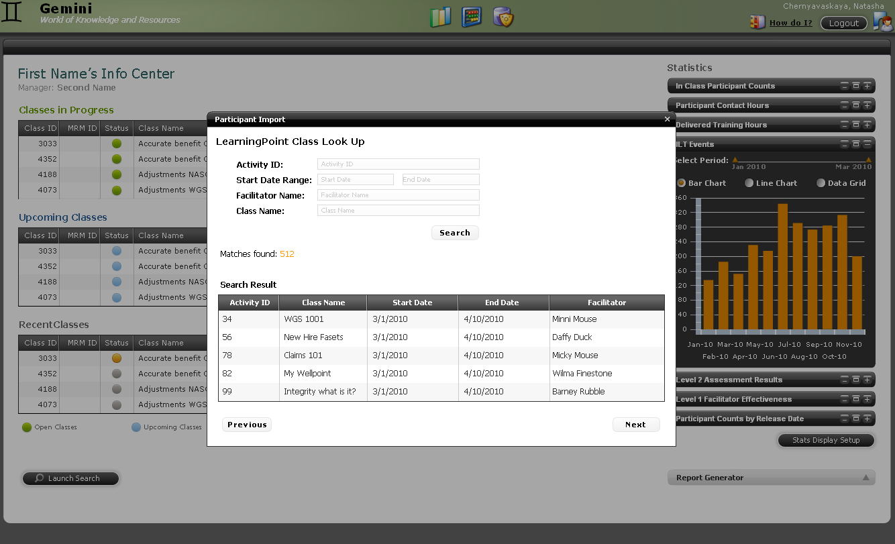Click the orange status dot in Recent Classes row 3033

117,358
